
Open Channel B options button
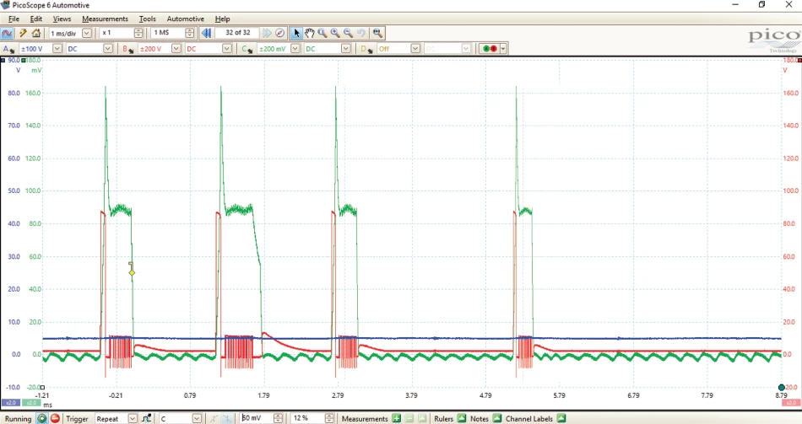tap(127, 49)
